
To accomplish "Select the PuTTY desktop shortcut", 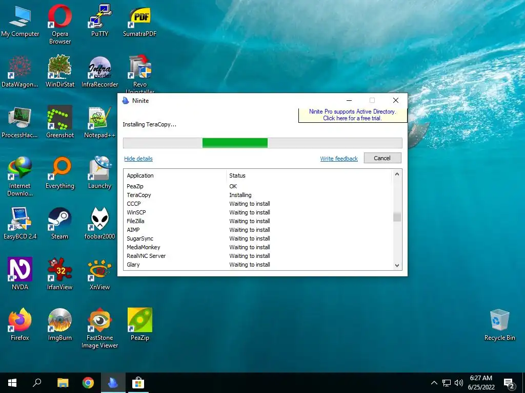I will (x=99, y=20).
